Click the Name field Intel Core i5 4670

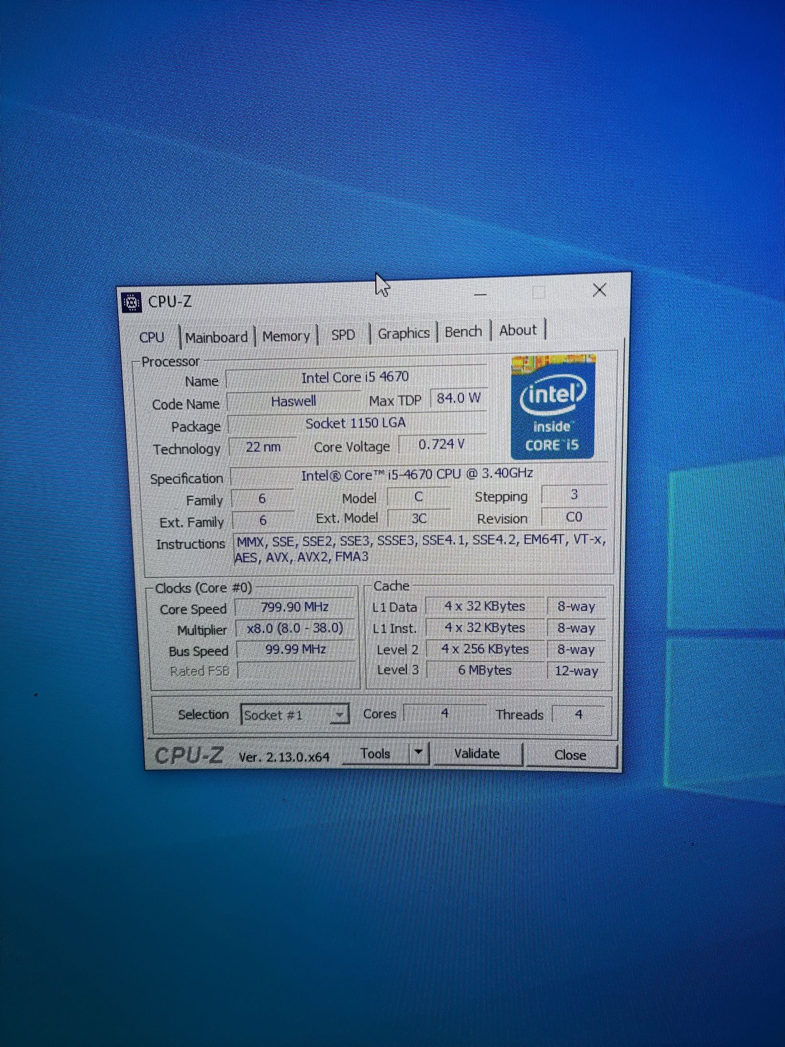click(355, 377)
